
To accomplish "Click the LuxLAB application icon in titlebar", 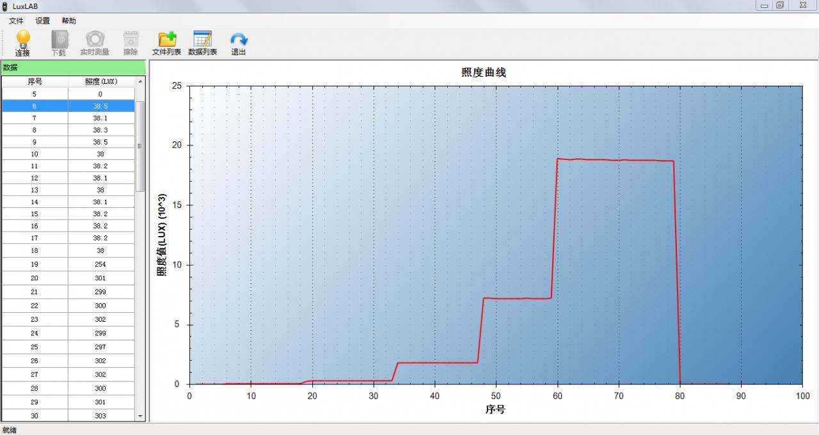I will click(6, 5).
